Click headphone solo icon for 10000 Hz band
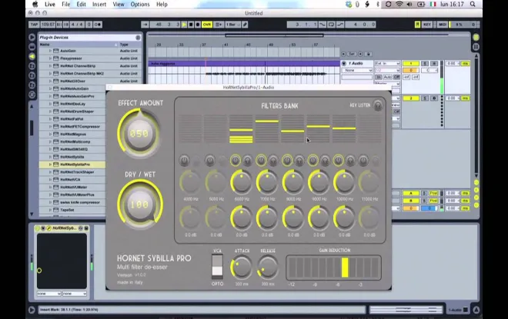This screenshot has width=508, height=319. coord(350,161)
